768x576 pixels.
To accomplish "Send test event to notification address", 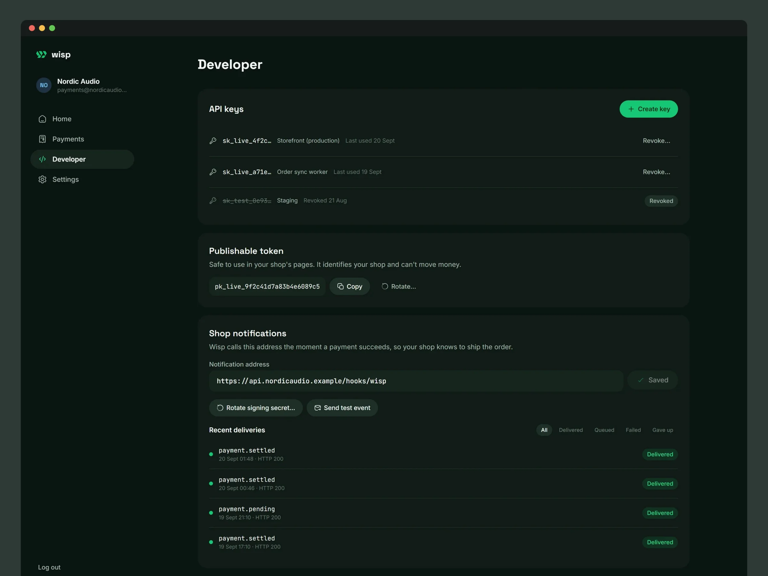I will pos(342,408).
